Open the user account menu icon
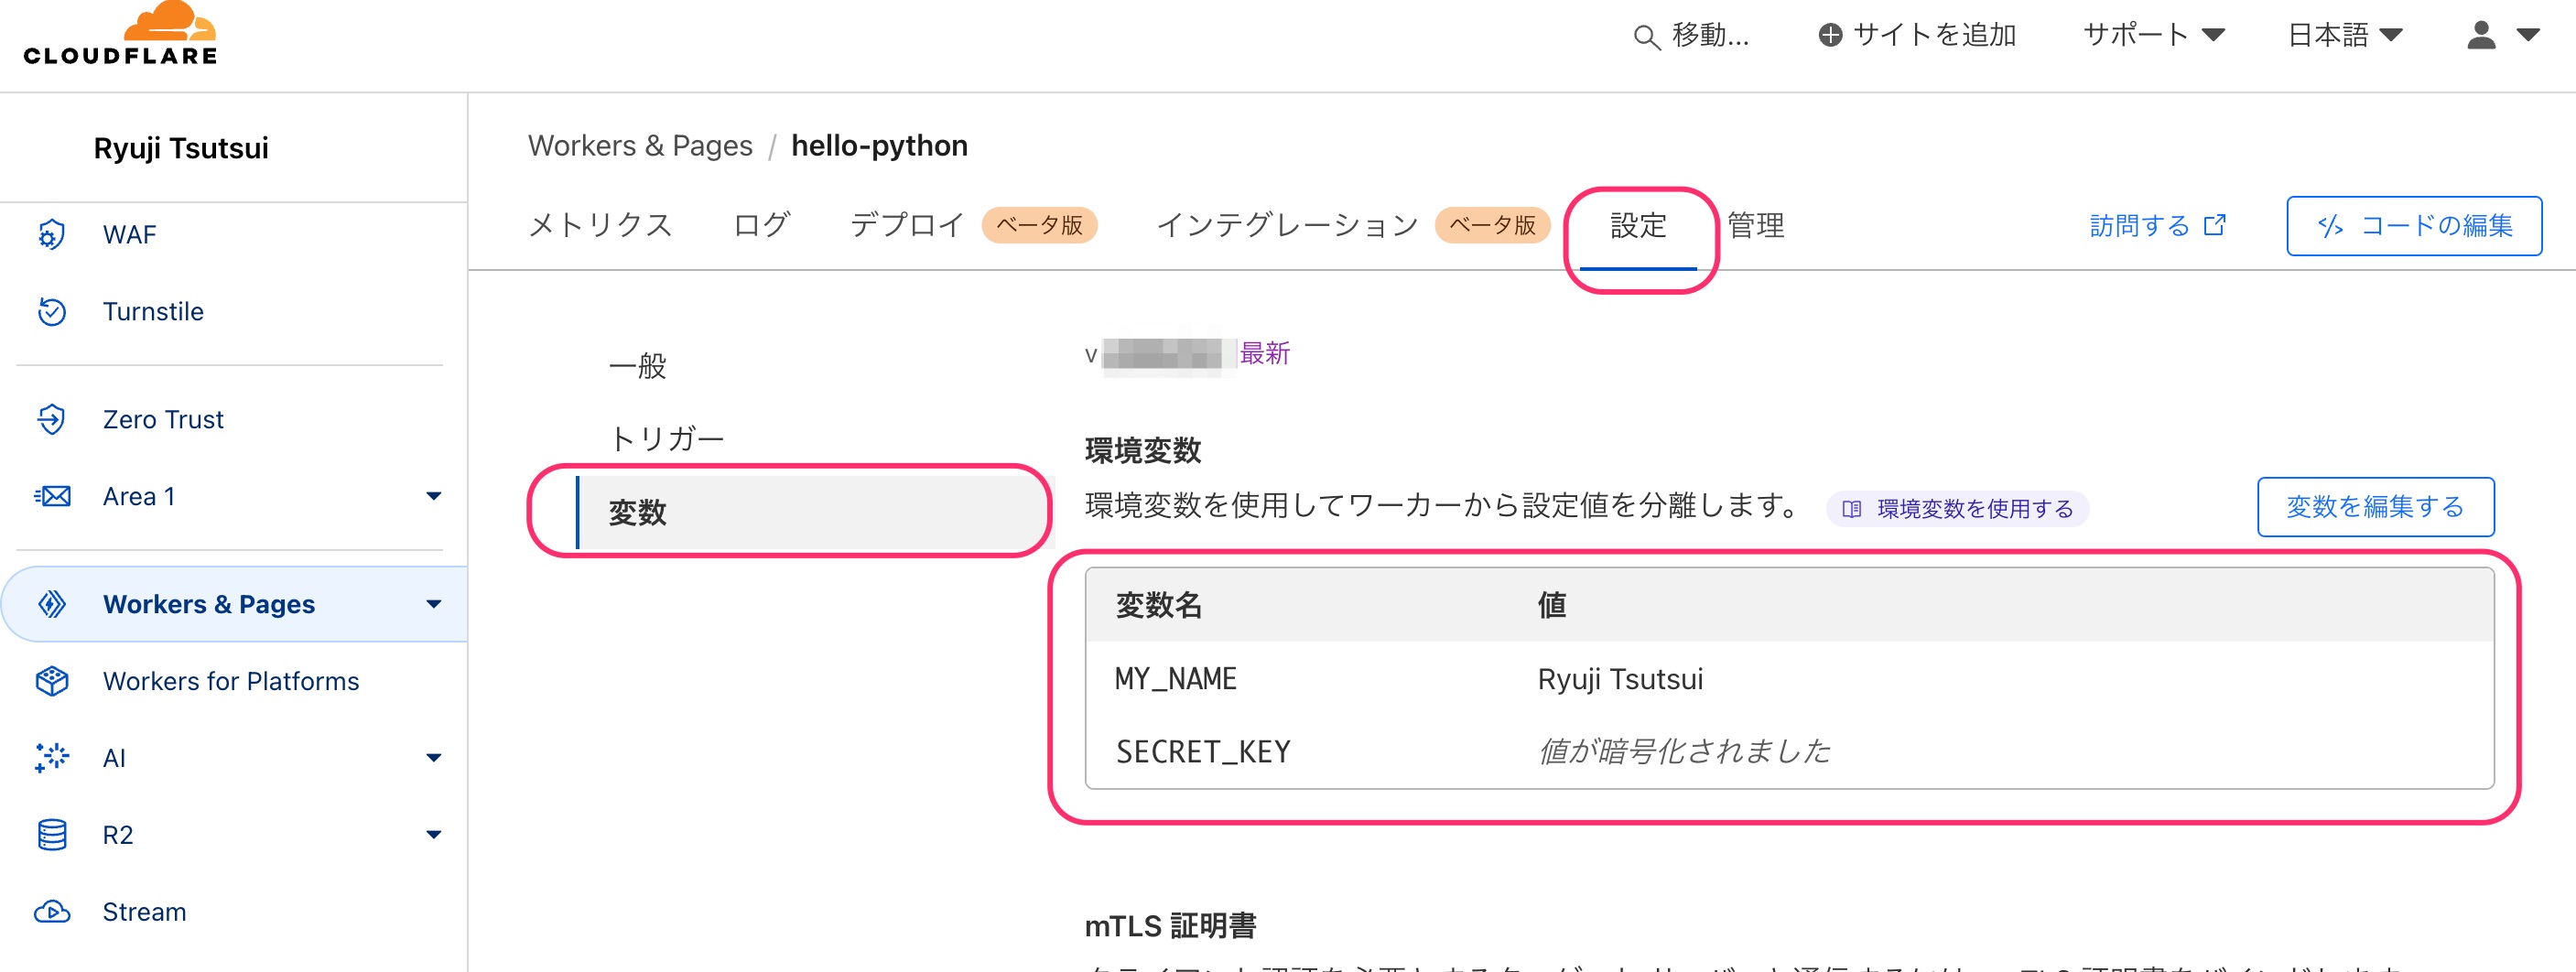Image resolution: width=2576 pixels, height=972 pixels. (x=2499, y=35)
